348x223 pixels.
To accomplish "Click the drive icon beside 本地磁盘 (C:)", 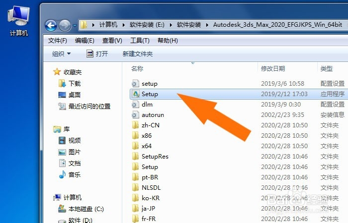I will (62, 209).
